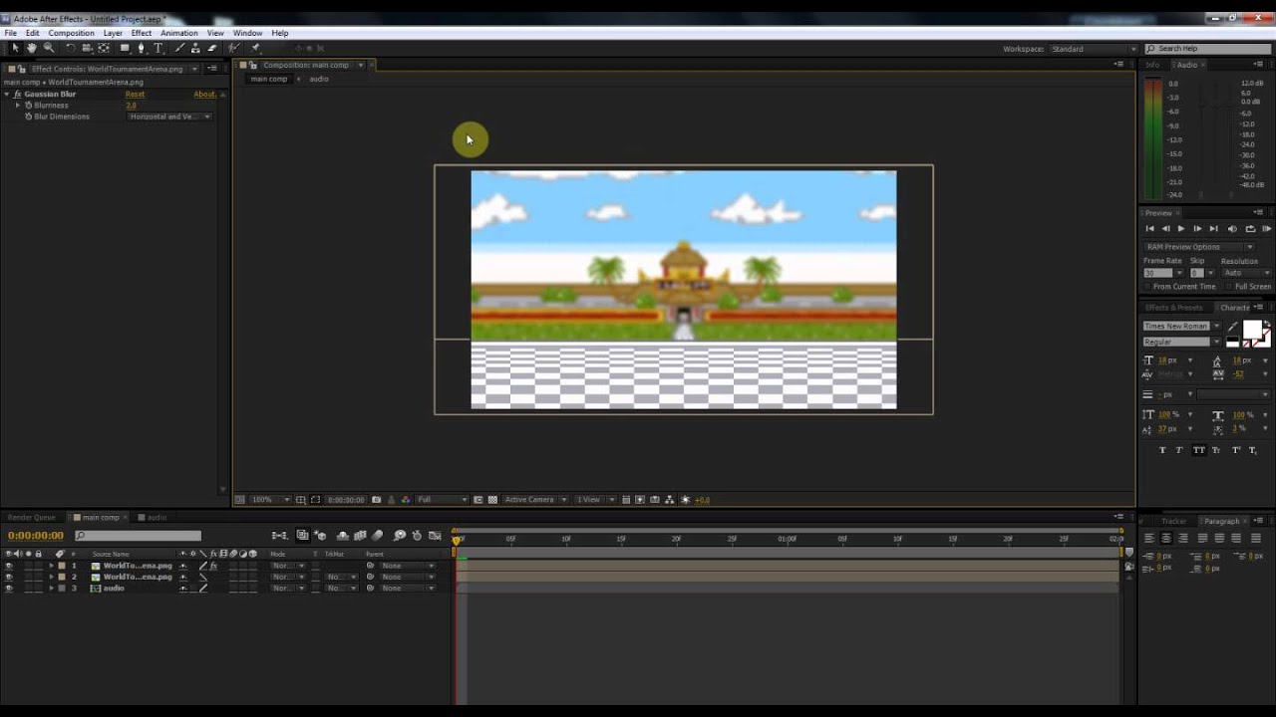Viewport: 1276px width, 717px height.
Task: Enable From Current Time checkbox
Action: (x=1147, y=287)
